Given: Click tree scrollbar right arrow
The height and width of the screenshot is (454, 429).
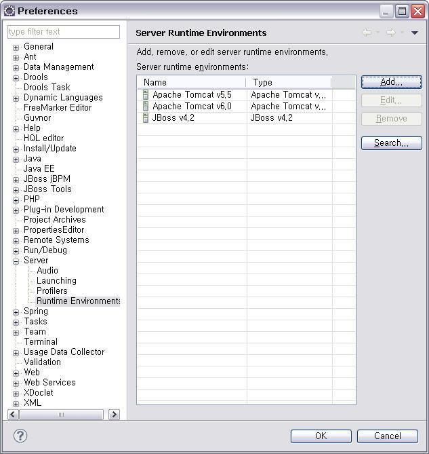Looking at the screenshot, I should coord(114,415).
